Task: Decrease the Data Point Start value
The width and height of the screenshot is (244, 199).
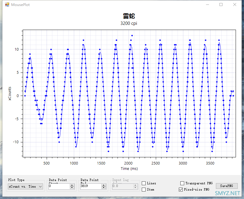Action: pyautogui.click(x=72, y=188)
